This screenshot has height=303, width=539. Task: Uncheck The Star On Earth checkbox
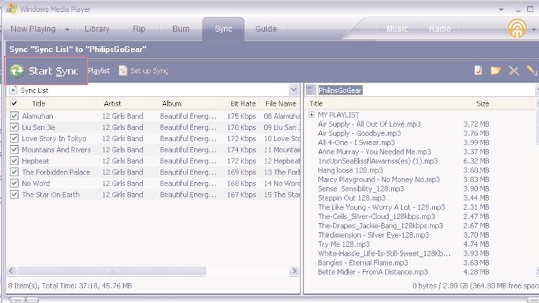coord(14,195)
